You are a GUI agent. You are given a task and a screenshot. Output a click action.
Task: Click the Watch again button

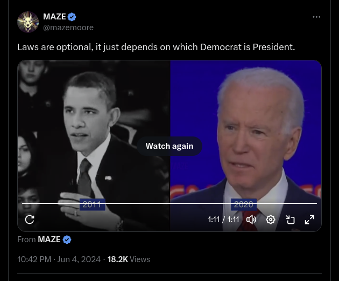pyautogui.click(x=169, y=146)
